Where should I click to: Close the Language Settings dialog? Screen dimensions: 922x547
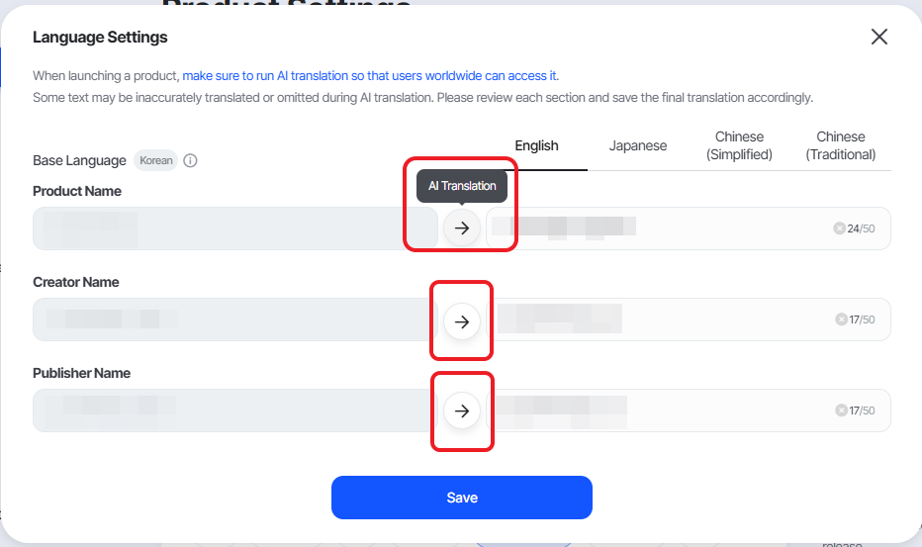(x=879, y=37)
